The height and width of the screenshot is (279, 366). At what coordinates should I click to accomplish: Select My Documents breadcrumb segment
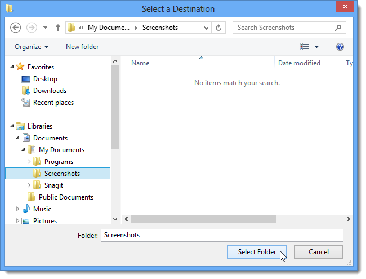[109, 28]
